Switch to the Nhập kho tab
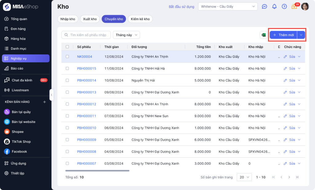Screen dimensions: 315x190 pyautogui.click(x=68, y=19)
